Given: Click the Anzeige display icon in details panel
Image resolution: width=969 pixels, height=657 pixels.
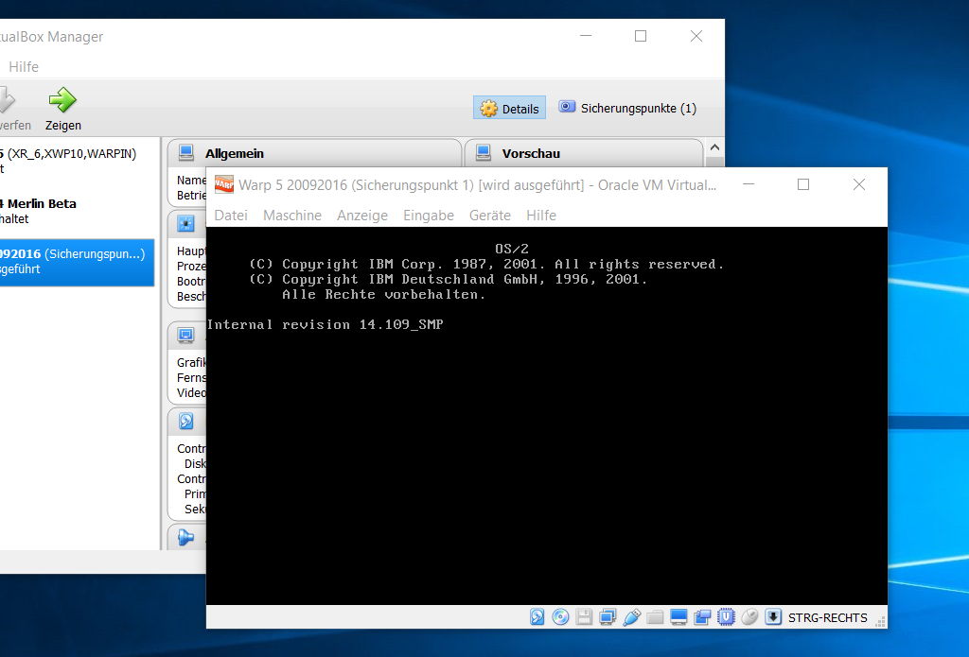Looking at the screenshot, I should pyautogui.click(x=186, y=335).
